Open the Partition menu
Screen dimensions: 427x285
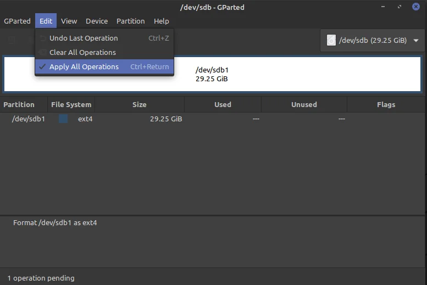pyautogui.click(x=130, y=21)
